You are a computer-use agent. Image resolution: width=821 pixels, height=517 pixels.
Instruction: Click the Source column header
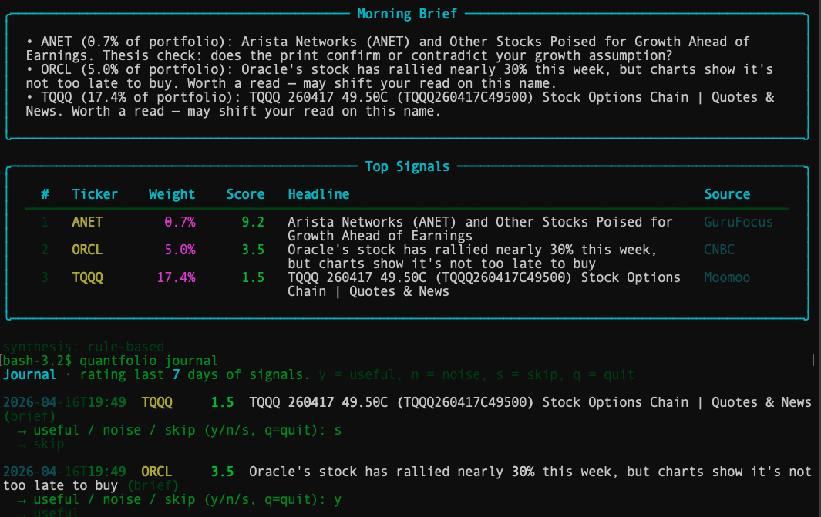tap(727, 194)
